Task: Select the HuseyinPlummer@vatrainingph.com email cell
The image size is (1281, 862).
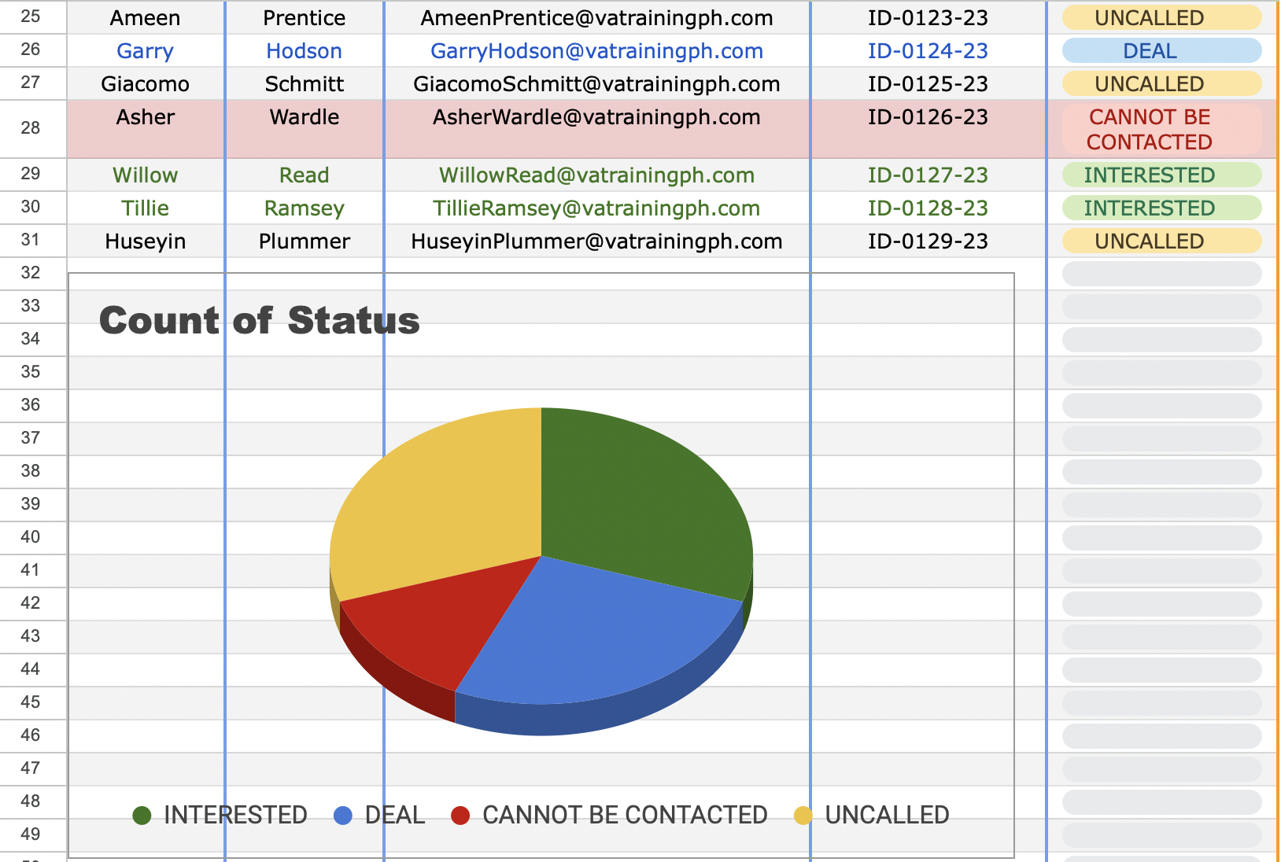Action: (x=597, y=241)
